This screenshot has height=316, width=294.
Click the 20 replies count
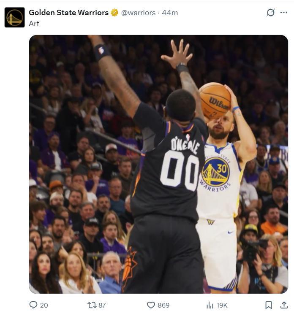[x=44, y=305]
